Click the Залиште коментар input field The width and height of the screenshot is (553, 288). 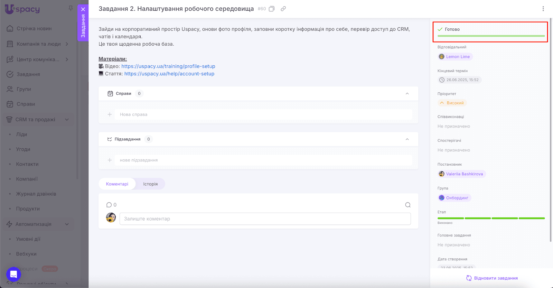pos(265,219)
